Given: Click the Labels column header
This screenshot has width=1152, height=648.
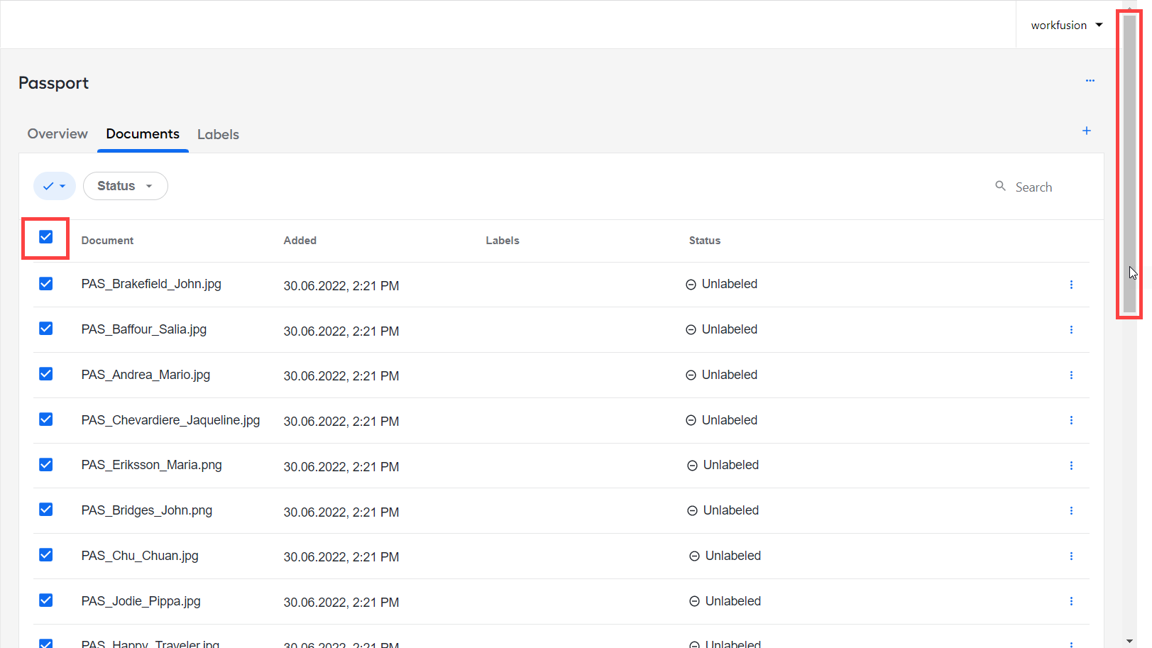Looking at the screenshot, I should click(503, 241).
